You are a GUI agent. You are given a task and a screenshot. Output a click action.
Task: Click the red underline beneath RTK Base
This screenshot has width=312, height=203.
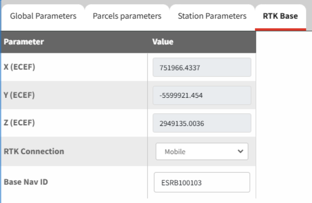tap(280, 29)
